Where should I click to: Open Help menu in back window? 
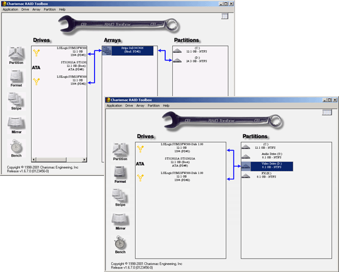pyautogui.click(x=62, y=9)
